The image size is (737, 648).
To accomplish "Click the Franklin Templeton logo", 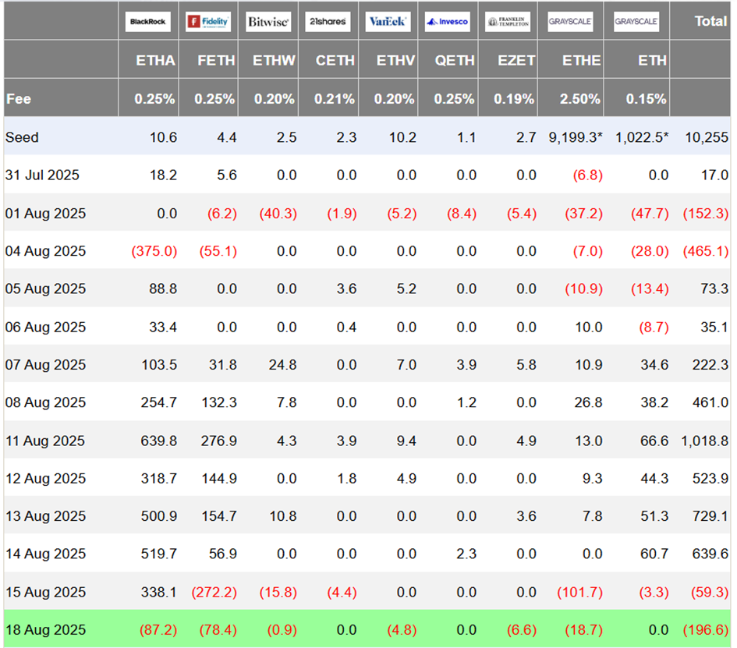I will (507, 22).
